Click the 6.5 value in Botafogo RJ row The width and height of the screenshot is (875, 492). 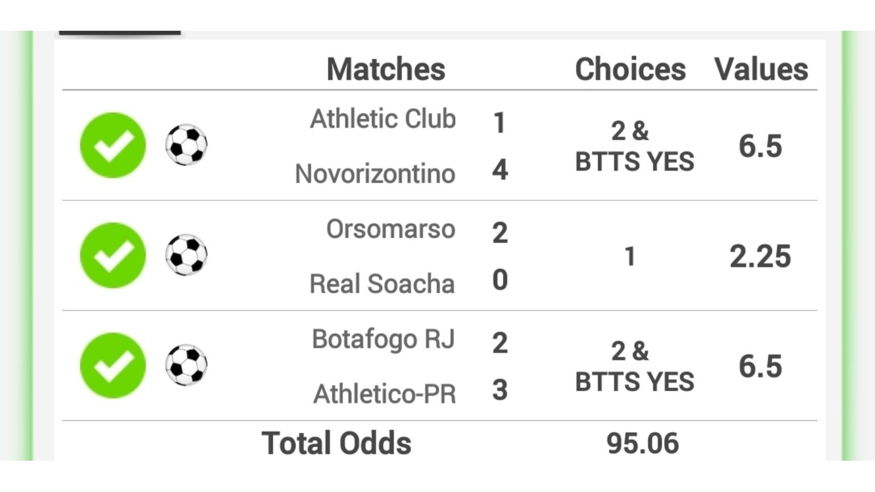[x=760, y=366]
